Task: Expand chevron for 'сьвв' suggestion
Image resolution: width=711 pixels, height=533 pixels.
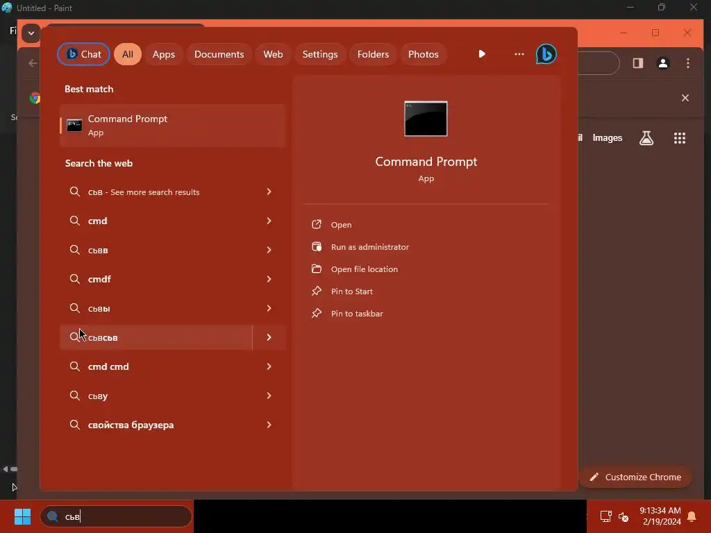Action: click(269, 250)
